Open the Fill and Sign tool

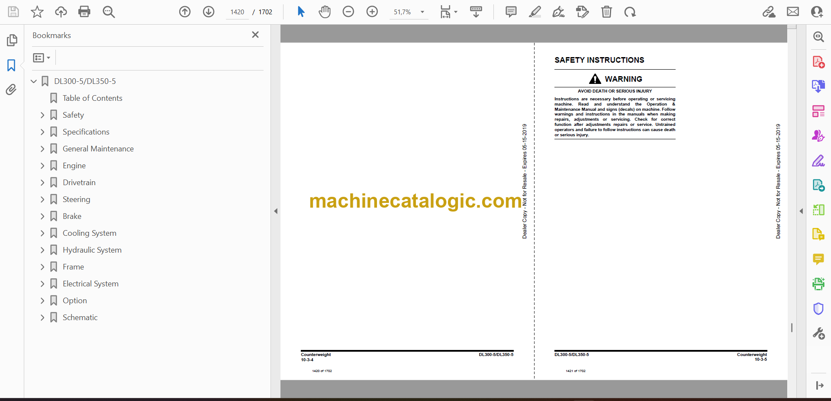tap(818, 161)
